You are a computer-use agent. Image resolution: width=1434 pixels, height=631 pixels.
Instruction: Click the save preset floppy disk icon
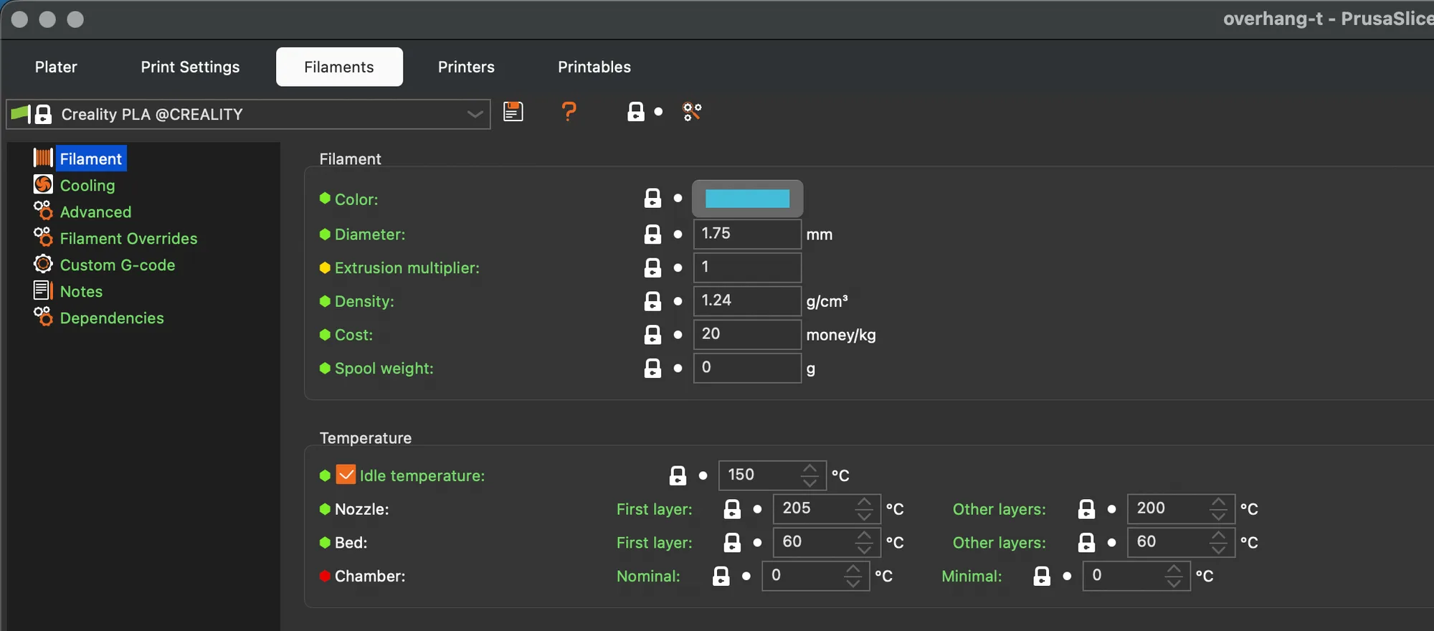(513, 112)
